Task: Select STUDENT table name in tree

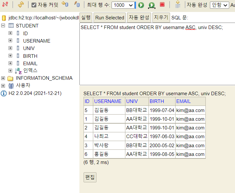Action: pyautogui.click(x=27, y=26)
